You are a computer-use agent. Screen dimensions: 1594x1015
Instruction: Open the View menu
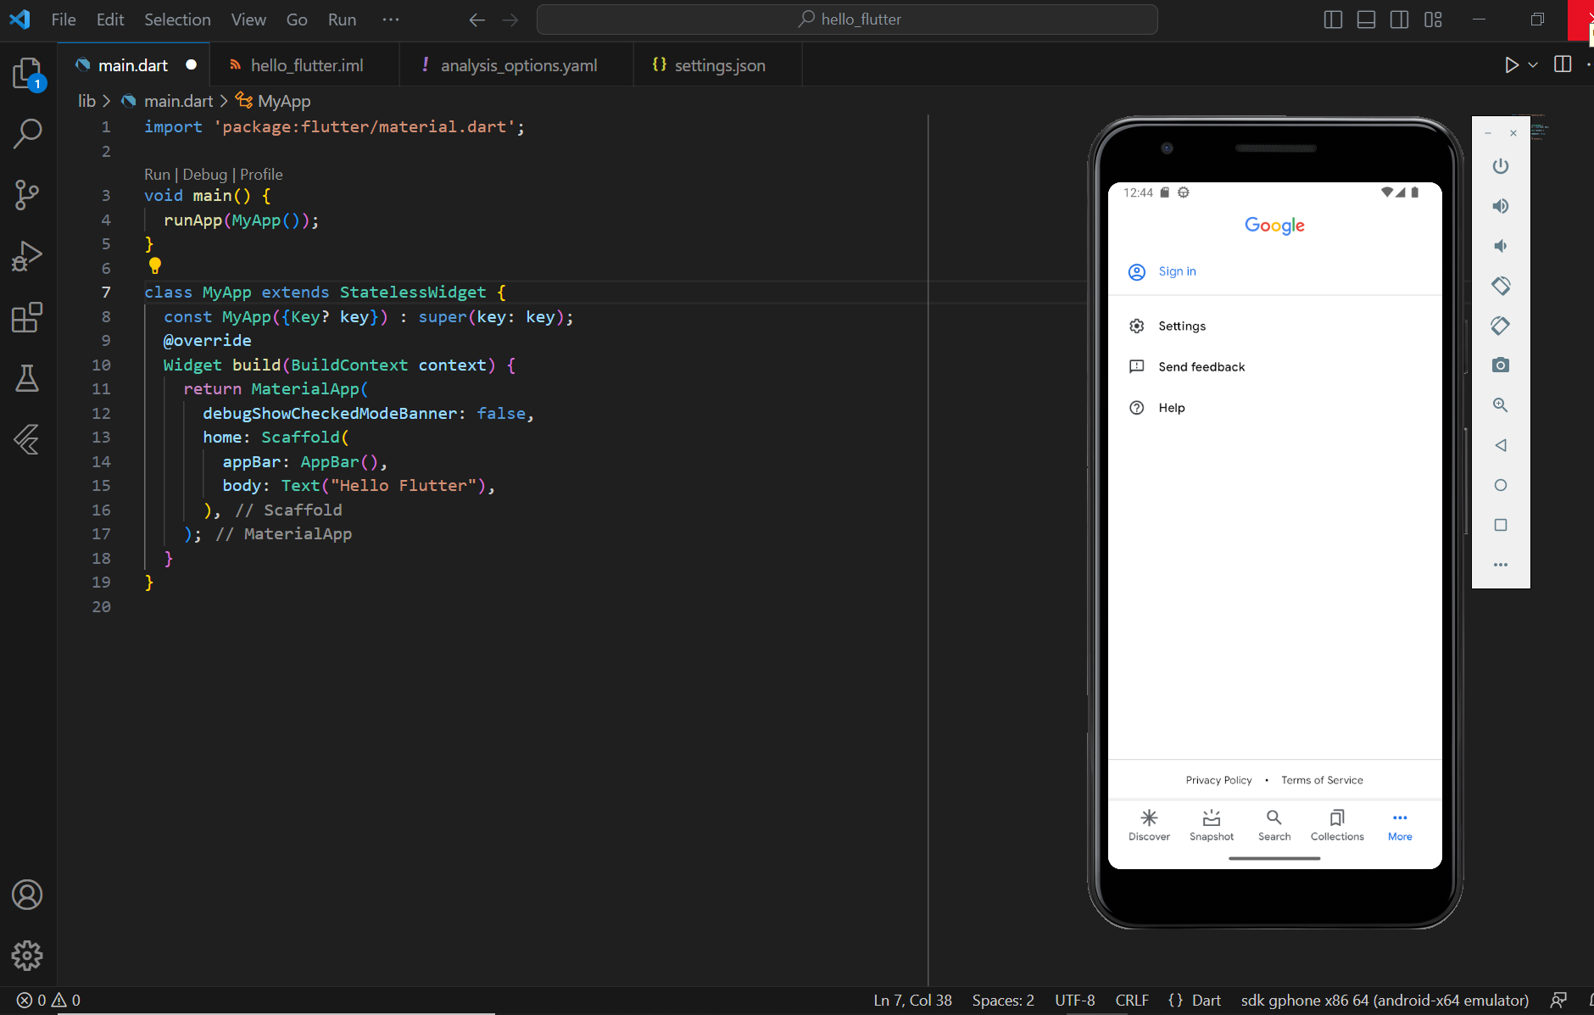coord(248,20)
